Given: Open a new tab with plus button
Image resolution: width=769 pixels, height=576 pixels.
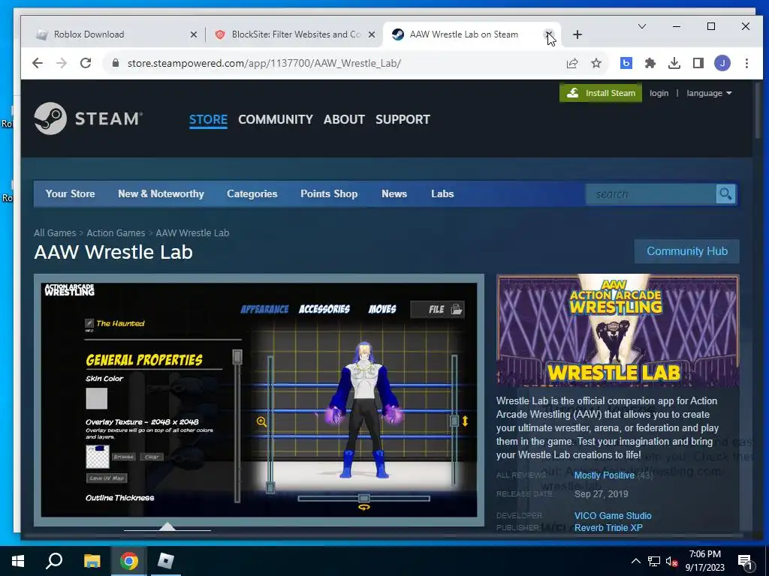Looking at the screenshot, I should tap(578, 34).
